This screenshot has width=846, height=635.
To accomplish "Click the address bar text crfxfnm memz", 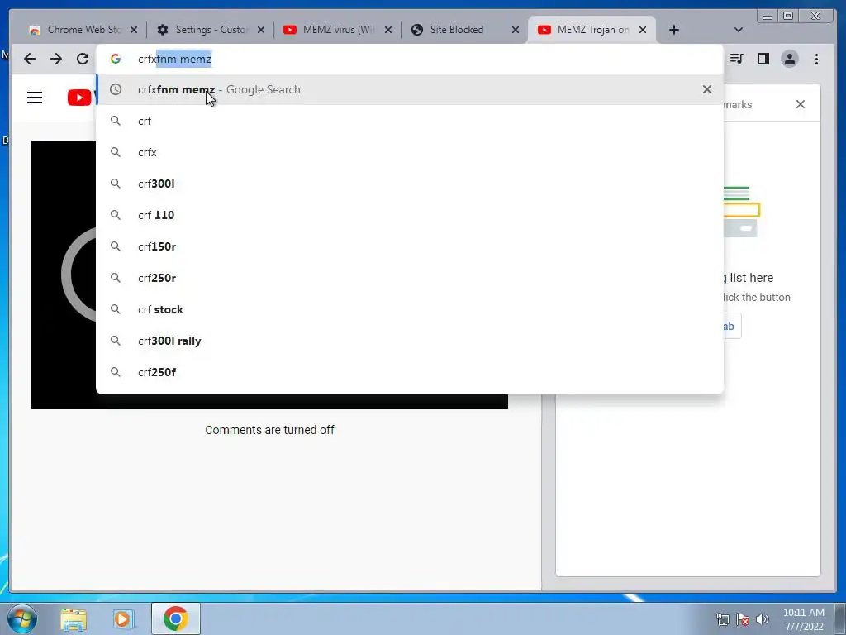I will (x=175, y=59).
